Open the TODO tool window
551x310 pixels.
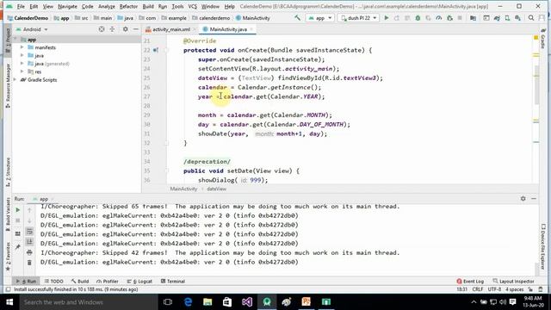point(53,282)
